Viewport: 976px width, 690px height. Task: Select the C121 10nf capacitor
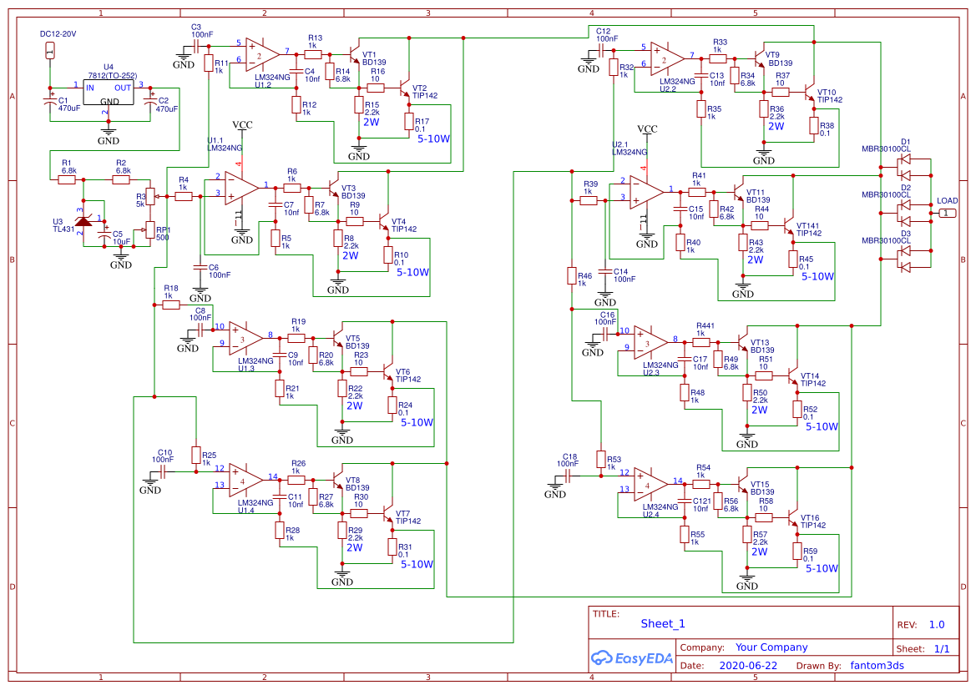[x=684, y=501]
